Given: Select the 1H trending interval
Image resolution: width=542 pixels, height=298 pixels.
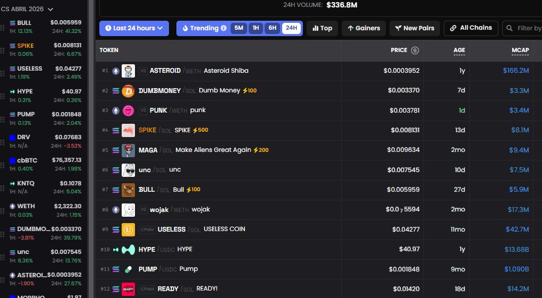Looking at the screenshot, I should click(256, 28).
